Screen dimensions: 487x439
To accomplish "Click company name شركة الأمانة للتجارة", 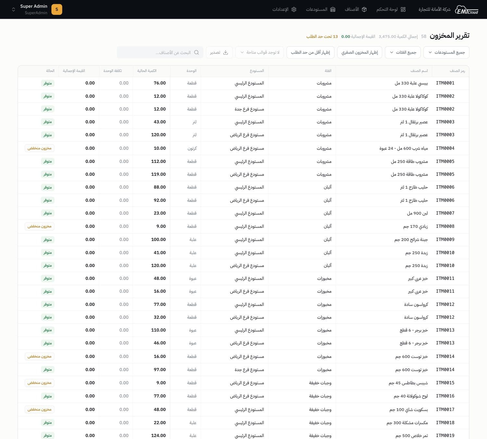I will 434,9.
